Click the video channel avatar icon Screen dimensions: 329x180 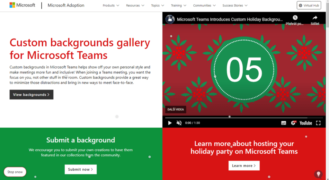tap(170, 19)
